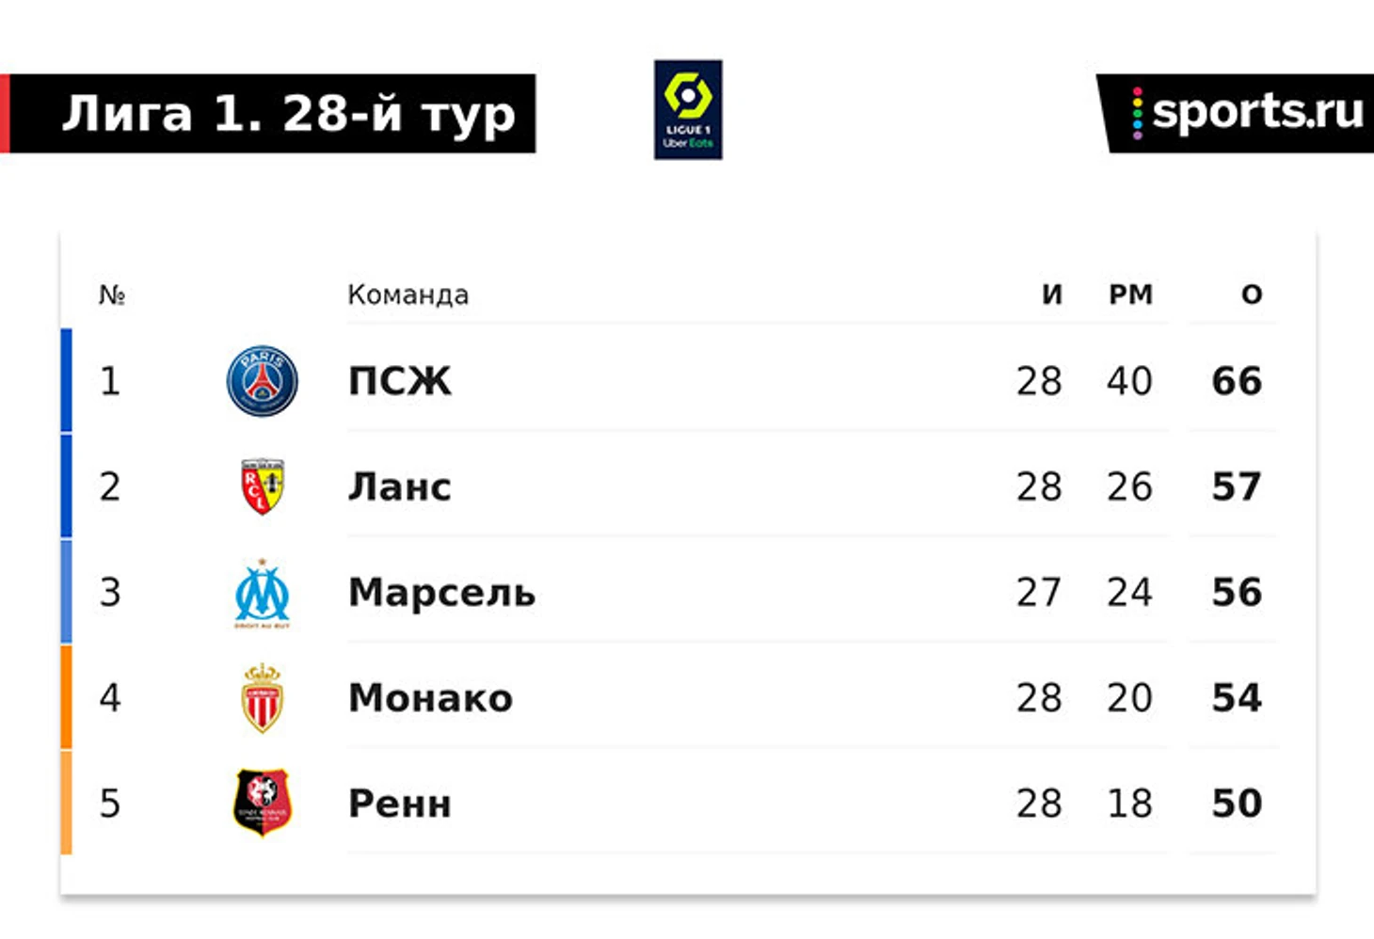Click the Лига 1. 28-й тур title

(288, 114)
